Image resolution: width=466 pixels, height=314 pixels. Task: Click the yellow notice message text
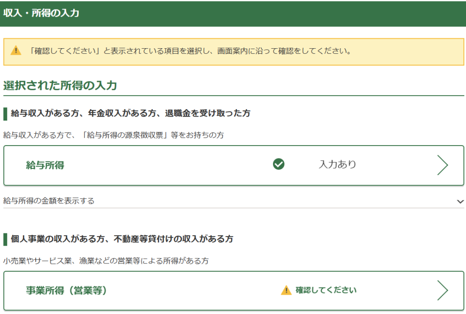(x=190, y=51)
